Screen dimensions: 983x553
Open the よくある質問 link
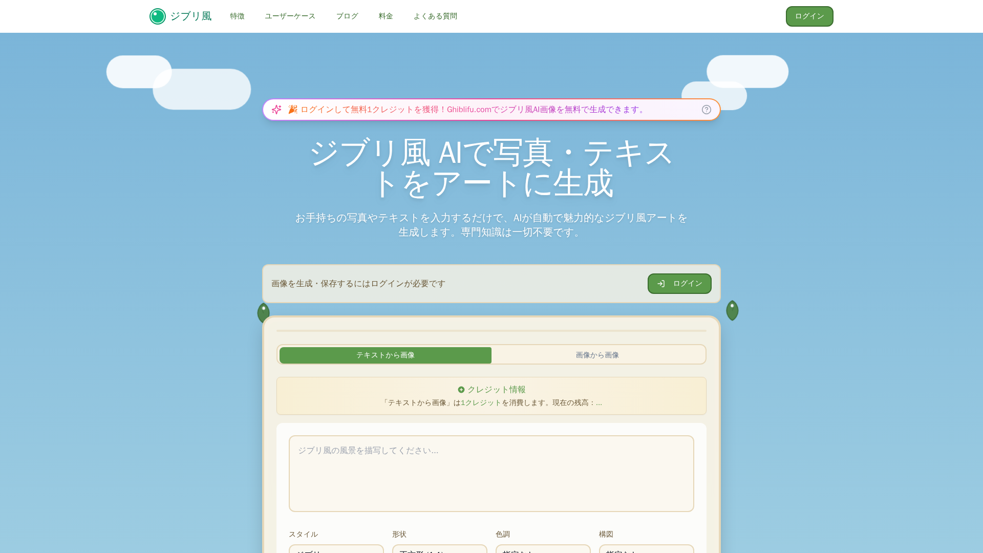(x=435, y=16)
